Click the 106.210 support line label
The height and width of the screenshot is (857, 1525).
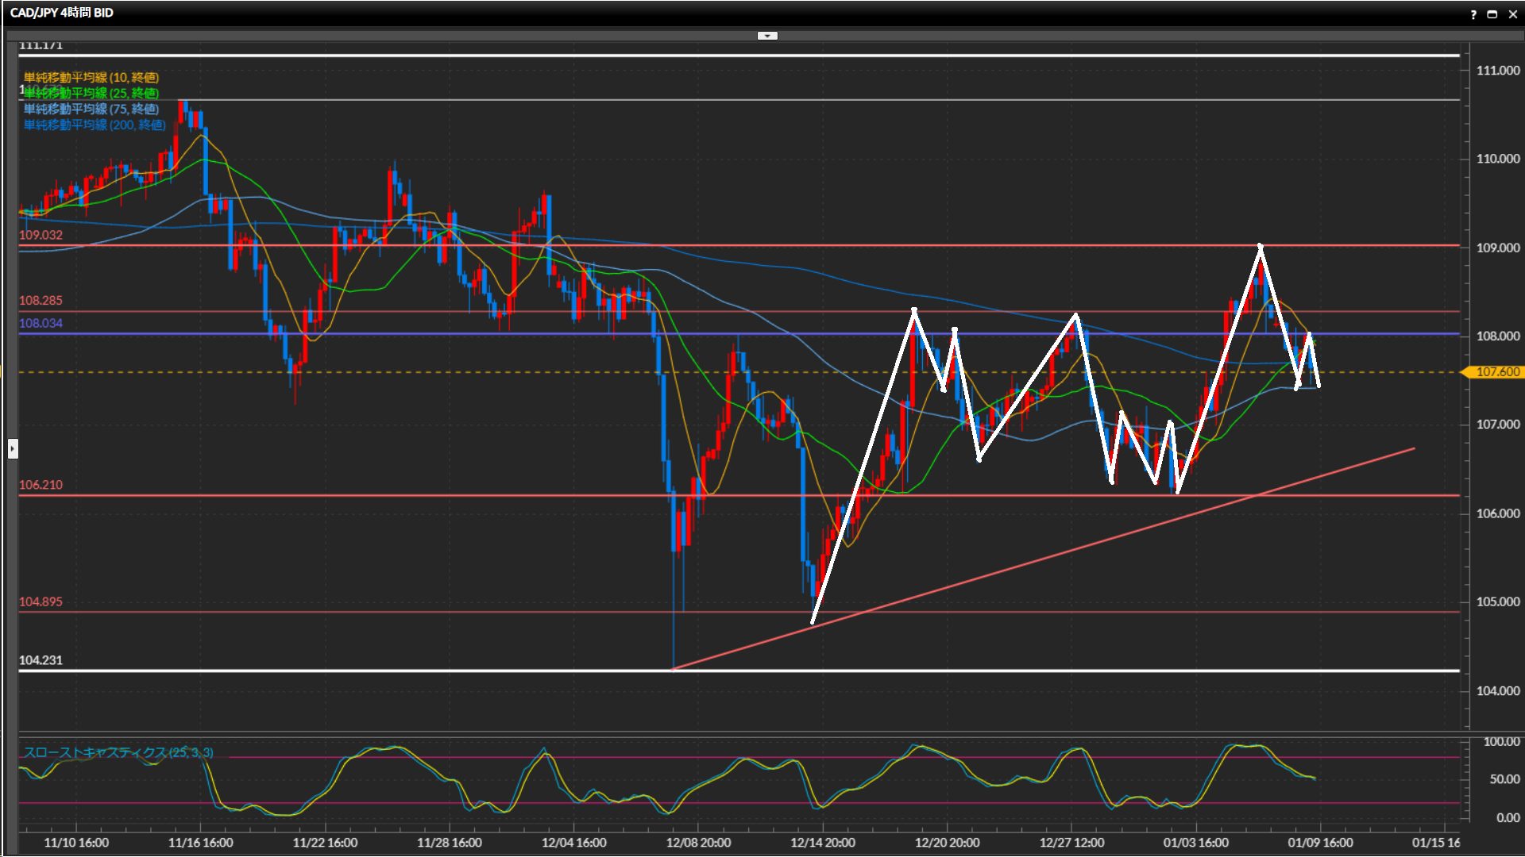[x=41, y=485]
